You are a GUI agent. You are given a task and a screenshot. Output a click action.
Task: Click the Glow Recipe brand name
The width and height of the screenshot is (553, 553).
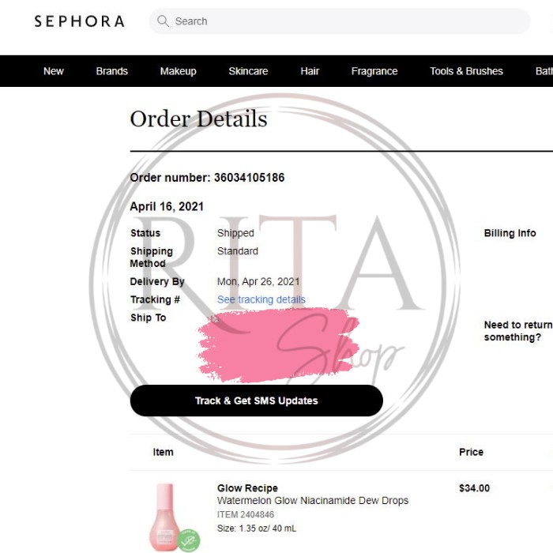(x=247, y=488)
